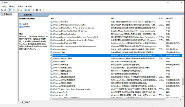
Task: Open the 查看(V) menu
Action: click(x=20, y=6)
